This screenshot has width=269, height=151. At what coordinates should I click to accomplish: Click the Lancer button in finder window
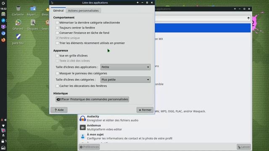pyautogui.click(x=244, y=147)
